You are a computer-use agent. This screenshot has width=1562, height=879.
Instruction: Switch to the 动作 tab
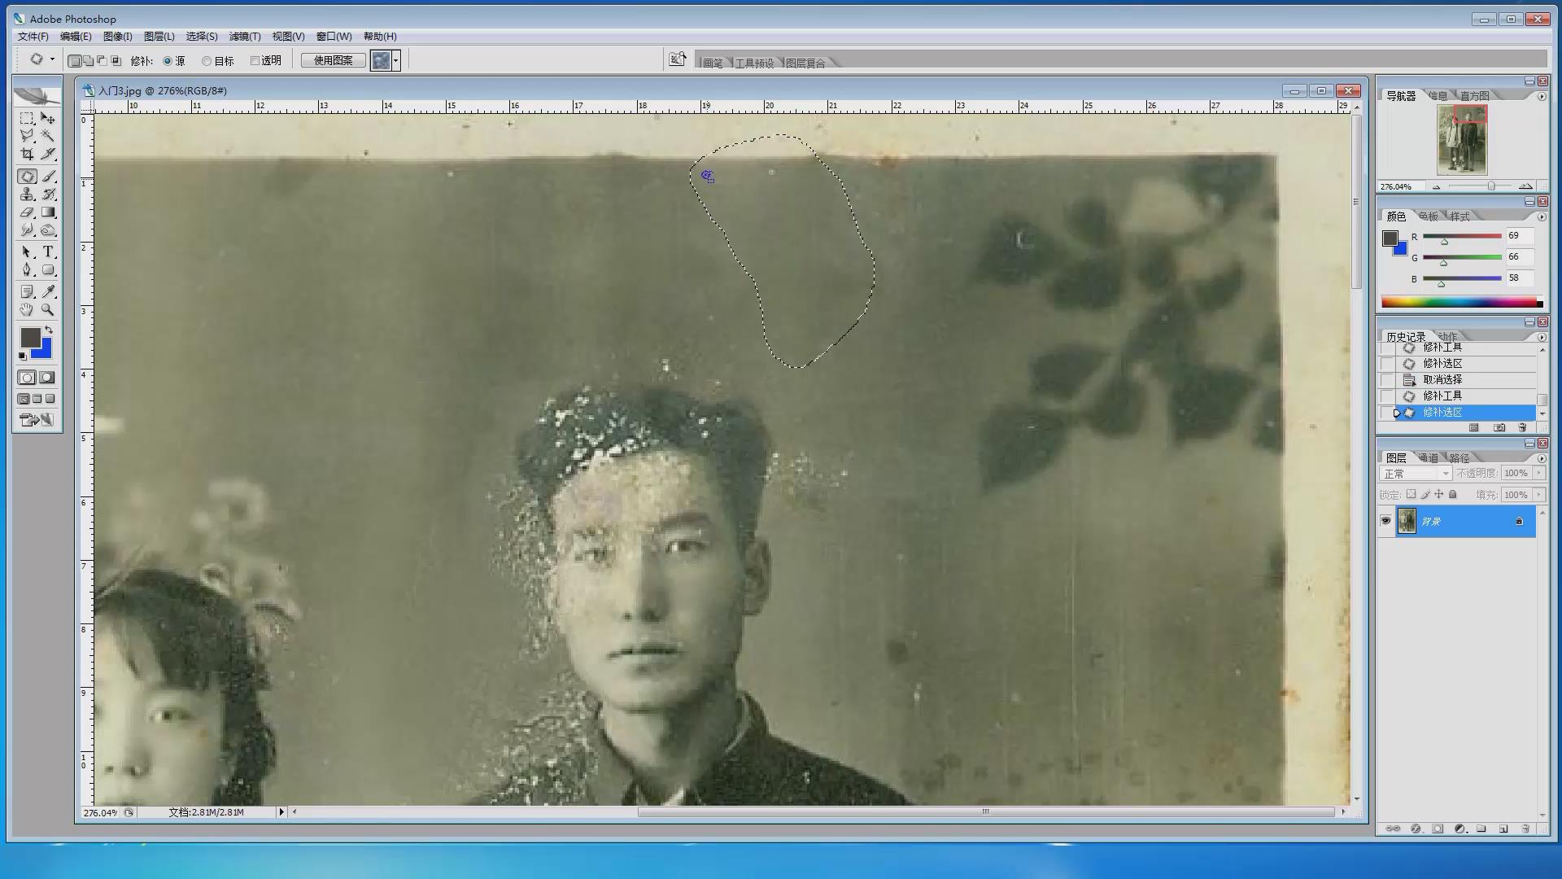pos(1448,336)
